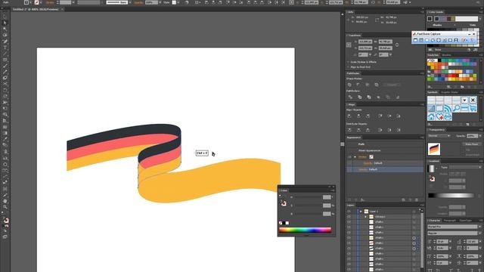
Task: Click Exclude shape mode in Pathfinder
Action: [x=377, y=85]
